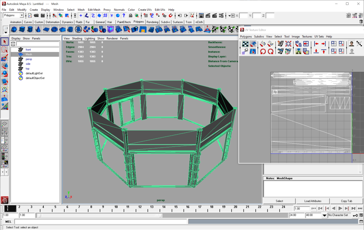Create a polygon sphere from shelf

click(x=14, y=29)
